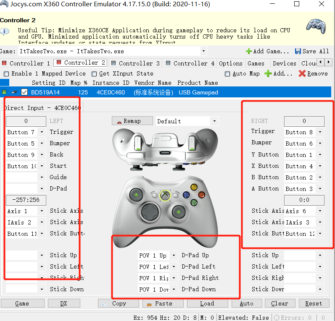Expand A Button mapping dropdown

[320, 188]
